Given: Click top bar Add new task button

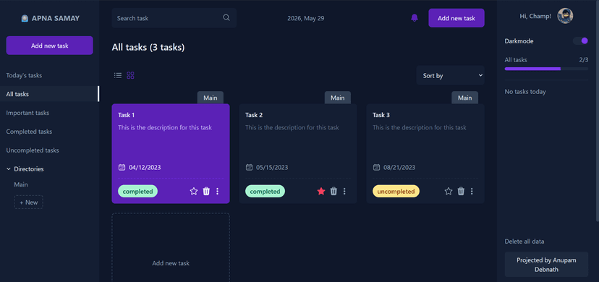Looking at the screenshot, I should coord(456,18).
